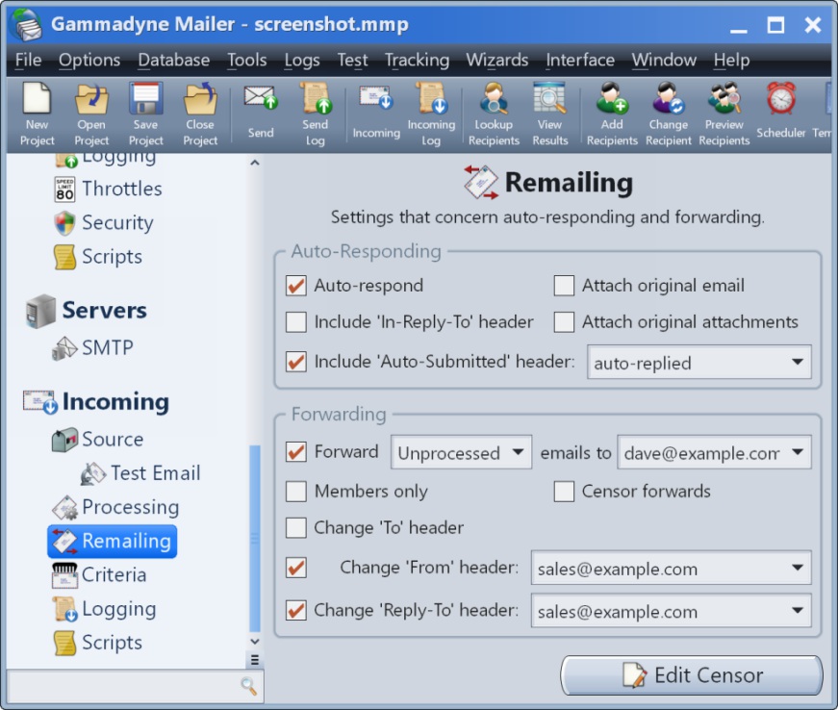Open the Window menu
Image resolution: width=838 pixels, height=710 pixels.
pos(664,60)
